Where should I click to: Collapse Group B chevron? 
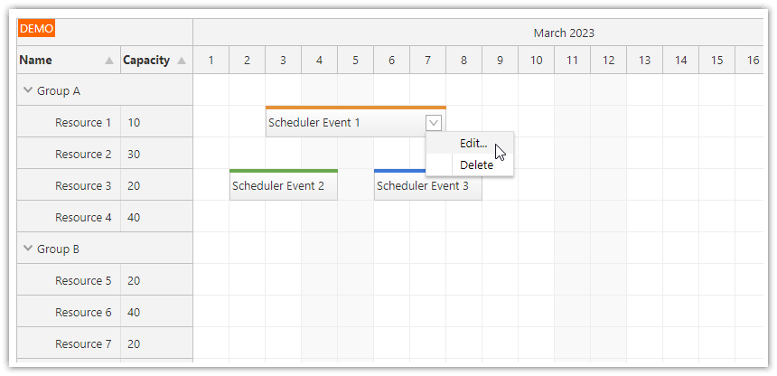pos(27,249)
